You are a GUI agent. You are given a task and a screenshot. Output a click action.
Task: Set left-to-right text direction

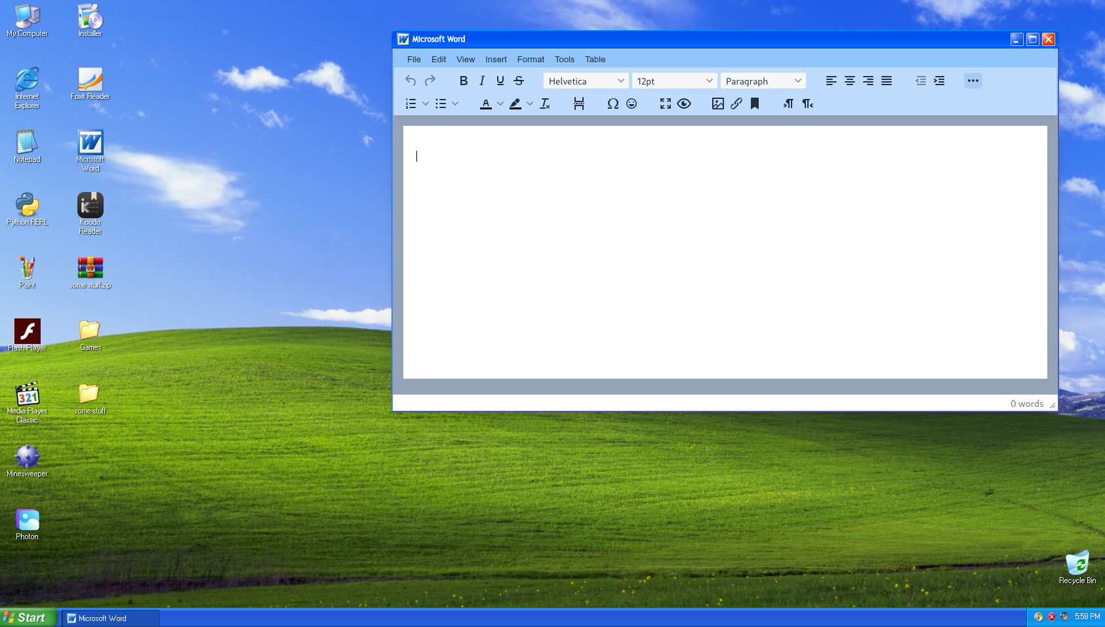[x=789, y=104]
